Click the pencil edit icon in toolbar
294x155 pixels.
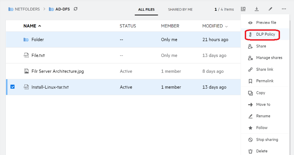270,9
